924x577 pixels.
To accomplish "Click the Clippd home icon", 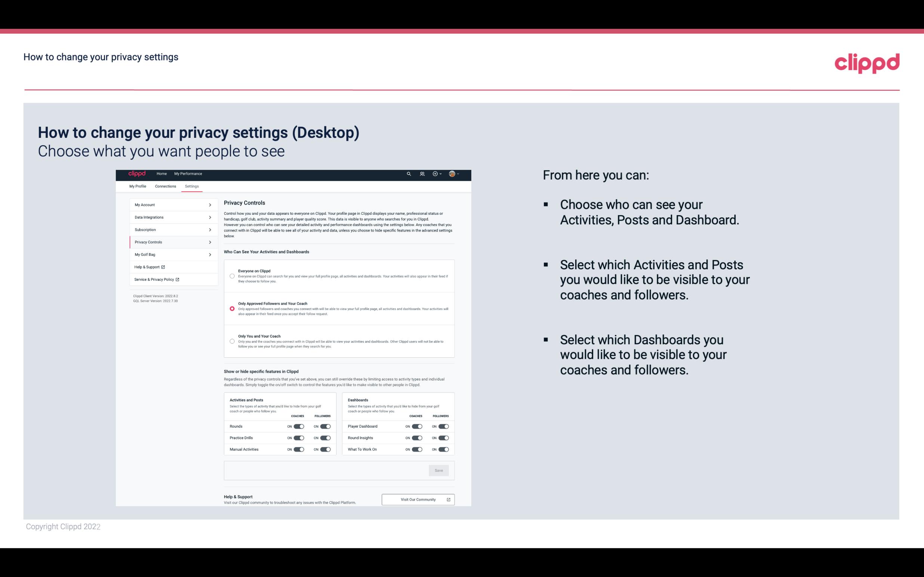I will point(137,174).
